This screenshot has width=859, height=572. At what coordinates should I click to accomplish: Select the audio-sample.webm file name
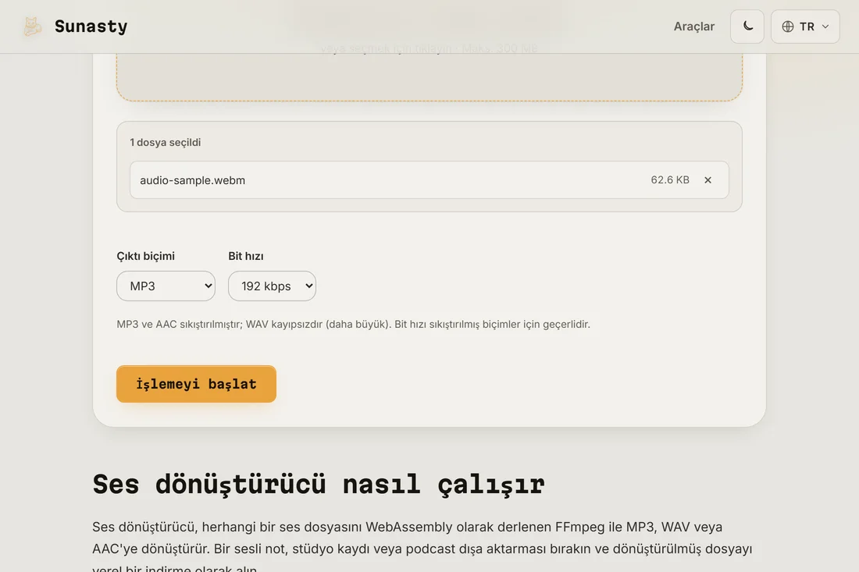(192, 180)
